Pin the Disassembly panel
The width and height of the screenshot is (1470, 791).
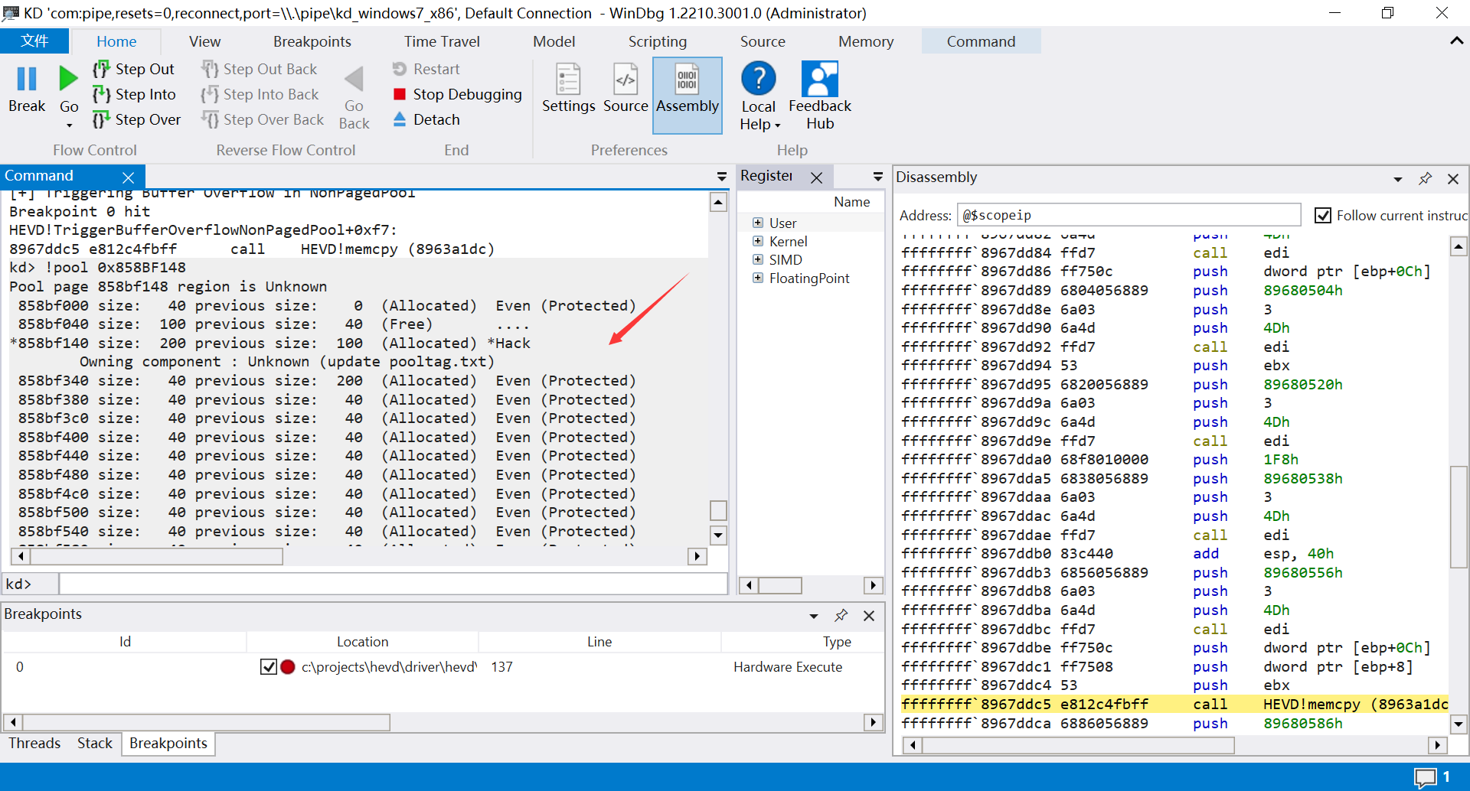coord(1425,178)
